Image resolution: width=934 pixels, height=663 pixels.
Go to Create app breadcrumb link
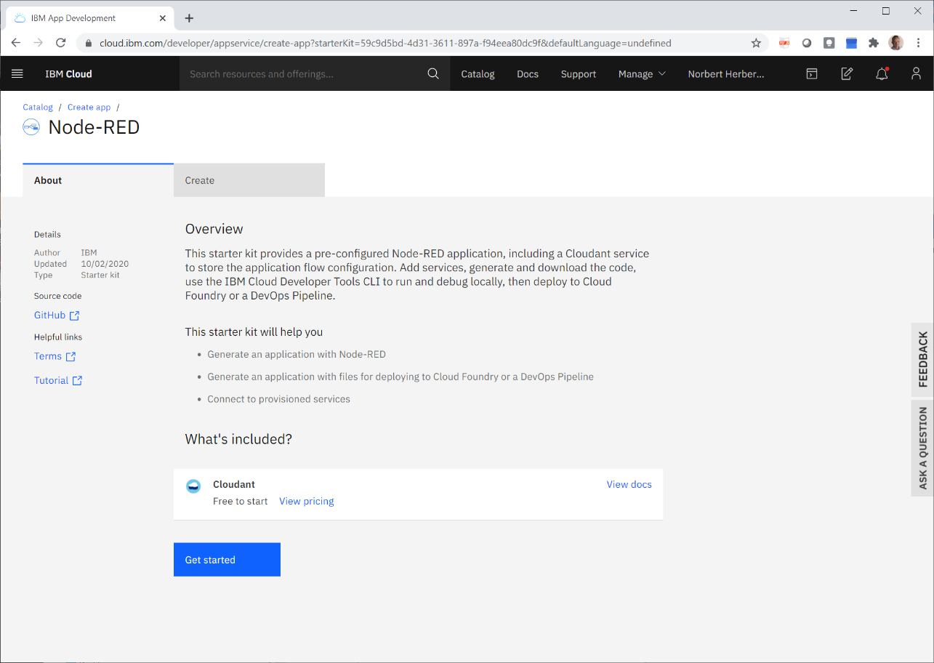click(89, 107)
